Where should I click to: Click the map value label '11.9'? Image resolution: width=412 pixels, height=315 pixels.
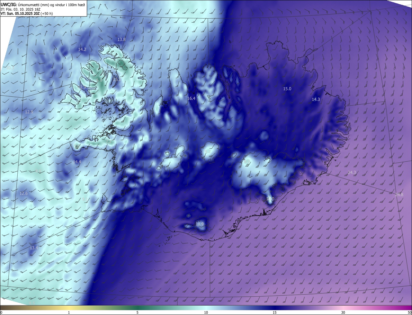coord(200,224)
